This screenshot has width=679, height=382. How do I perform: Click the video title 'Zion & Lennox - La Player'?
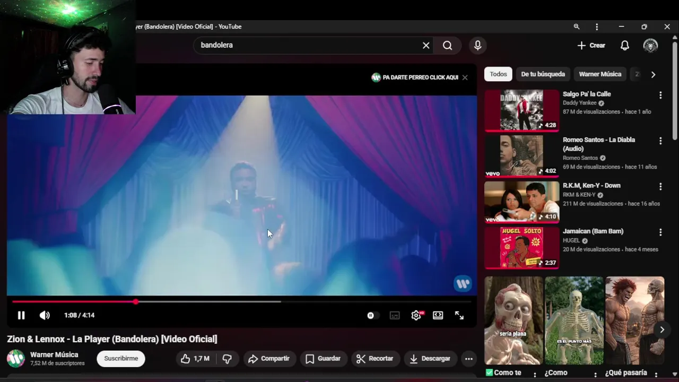coord(112,339)
